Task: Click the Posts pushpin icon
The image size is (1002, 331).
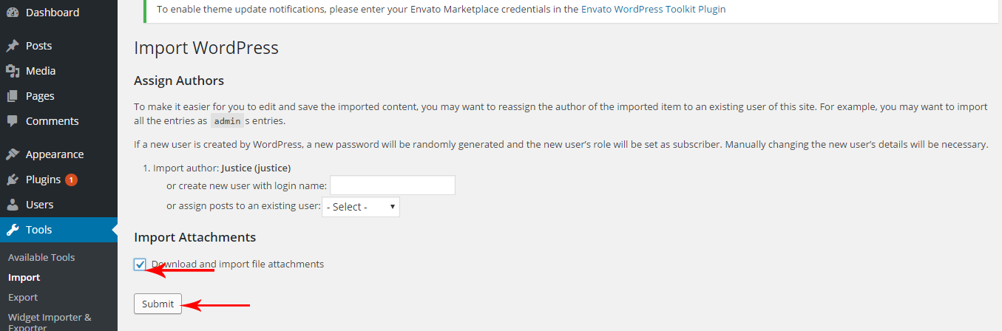Action: (13, 46)
